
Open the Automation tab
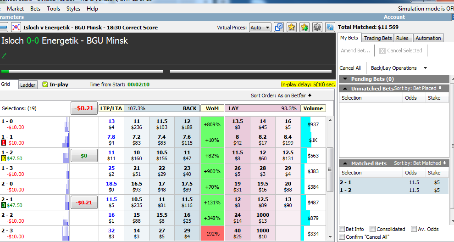(428, 38)
